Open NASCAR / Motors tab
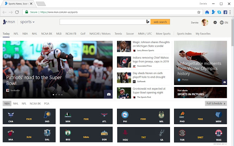The height and width of the screenshot is (146, 234). 100,34
